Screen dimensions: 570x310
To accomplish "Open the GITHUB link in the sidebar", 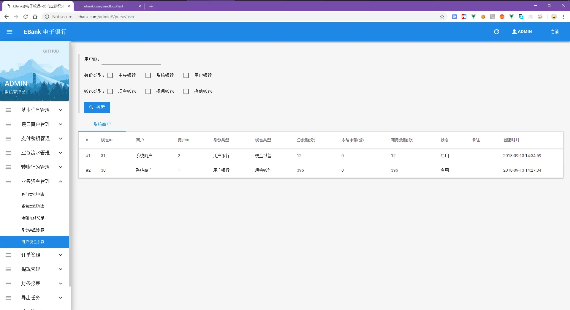I will [51, 51].
